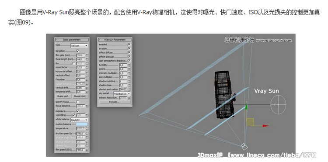Click the shadow subdivs value field
Screen dimensions: 328x162
(123, 81)
